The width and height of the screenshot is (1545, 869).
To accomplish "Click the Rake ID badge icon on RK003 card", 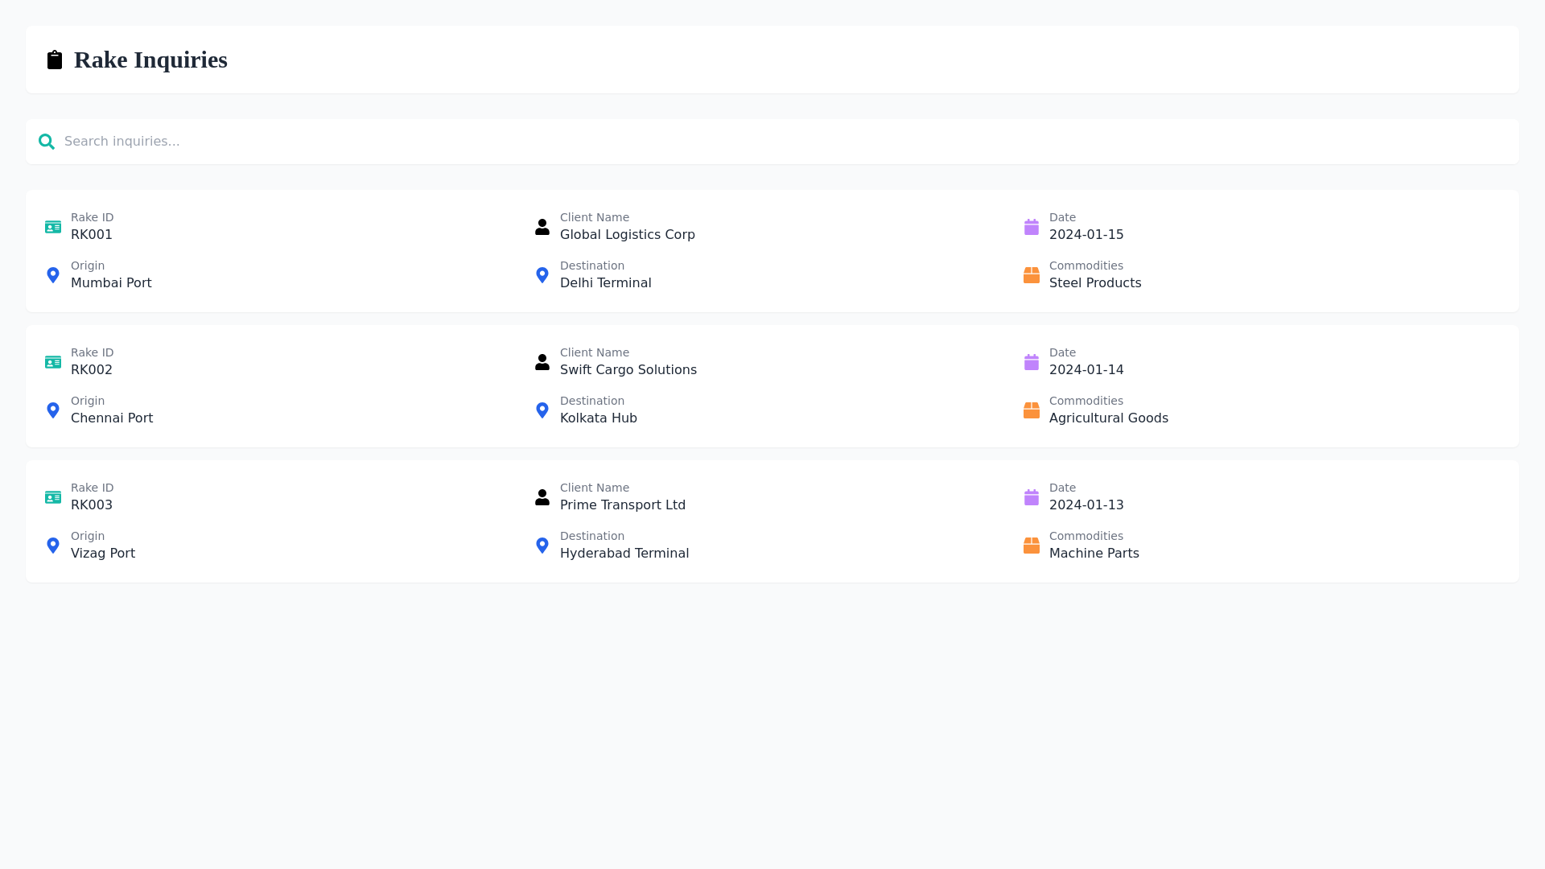I will pos(52,496).
